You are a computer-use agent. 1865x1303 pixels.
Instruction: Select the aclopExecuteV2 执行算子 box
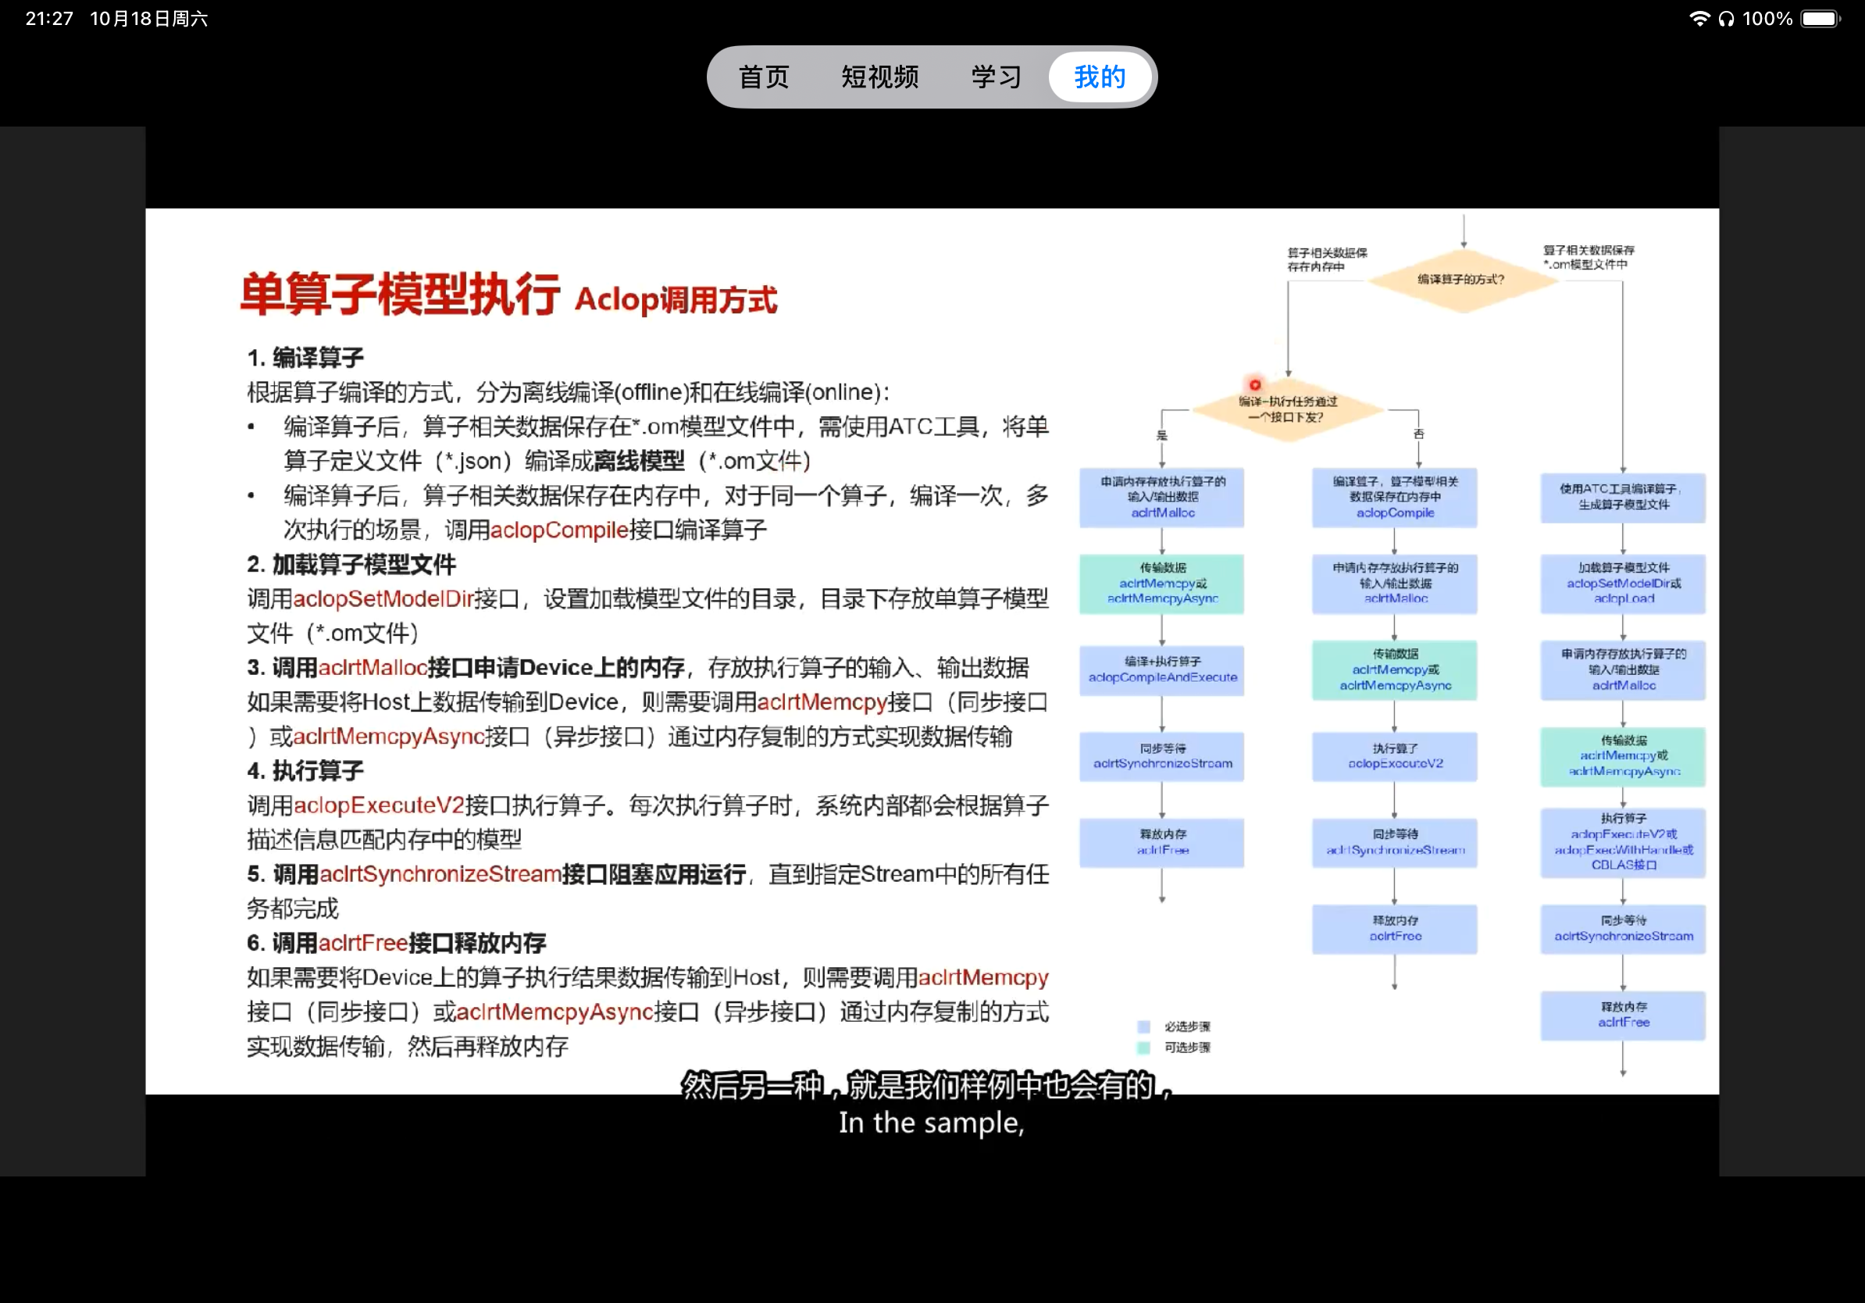coord(1394,756)
